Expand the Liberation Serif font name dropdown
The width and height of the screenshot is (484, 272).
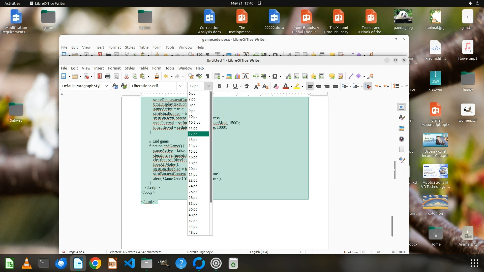180,86
